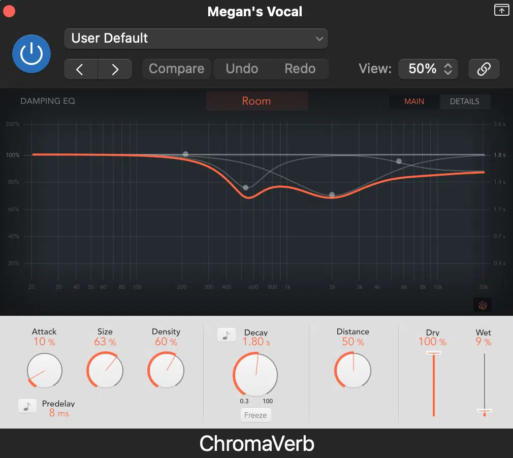
Task: Click the Density 60 % value
Action: 166,342
